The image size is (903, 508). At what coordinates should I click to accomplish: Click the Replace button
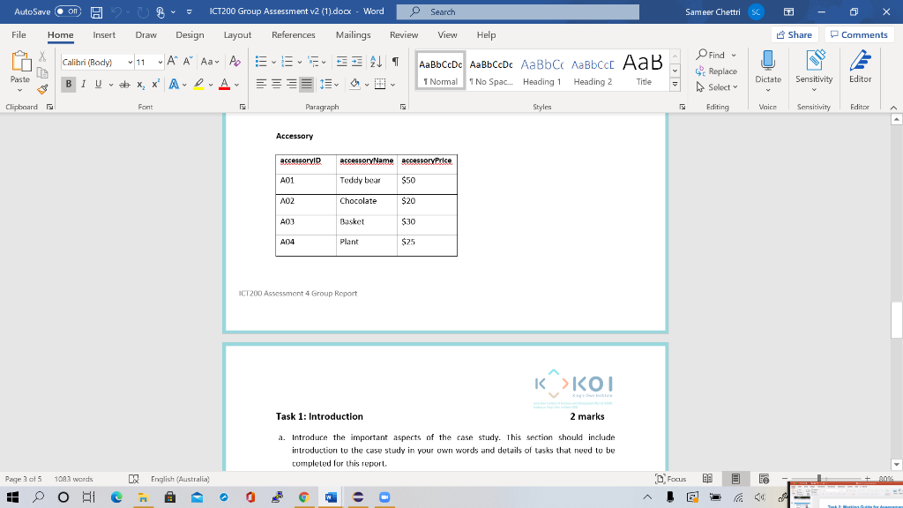[717, 71]
